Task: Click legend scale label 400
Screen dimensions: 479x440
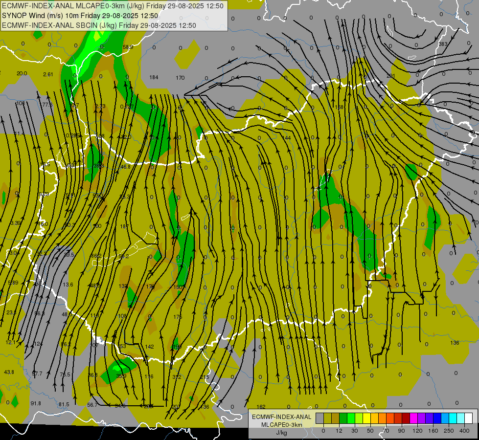Action: 464,431
